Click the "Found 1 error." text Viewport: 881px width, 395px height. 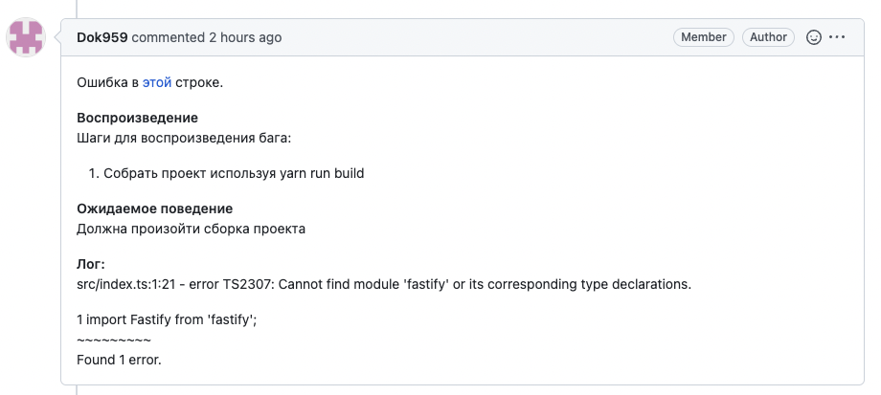point(119,360)
